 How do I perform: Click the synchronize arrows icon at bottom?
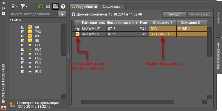coord(12,105)
